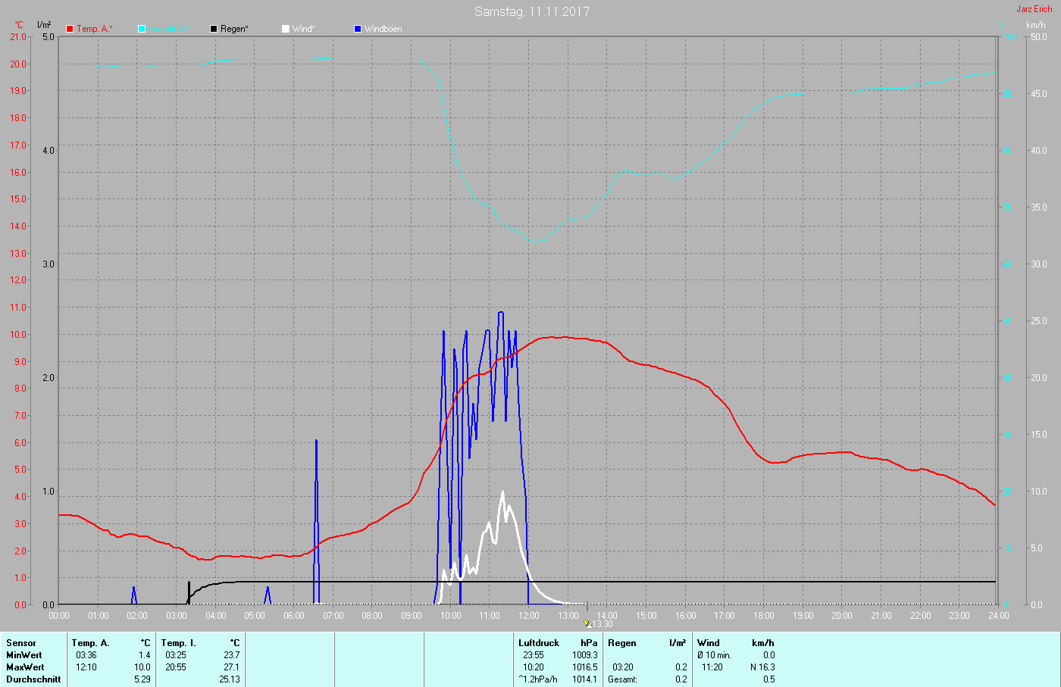
Task: Click the "Wind*" legend label
Action: coord(303,29)
